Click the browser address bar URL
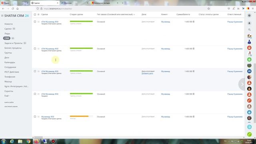Screen dimensions: 256x144 (x=58, y=8)
